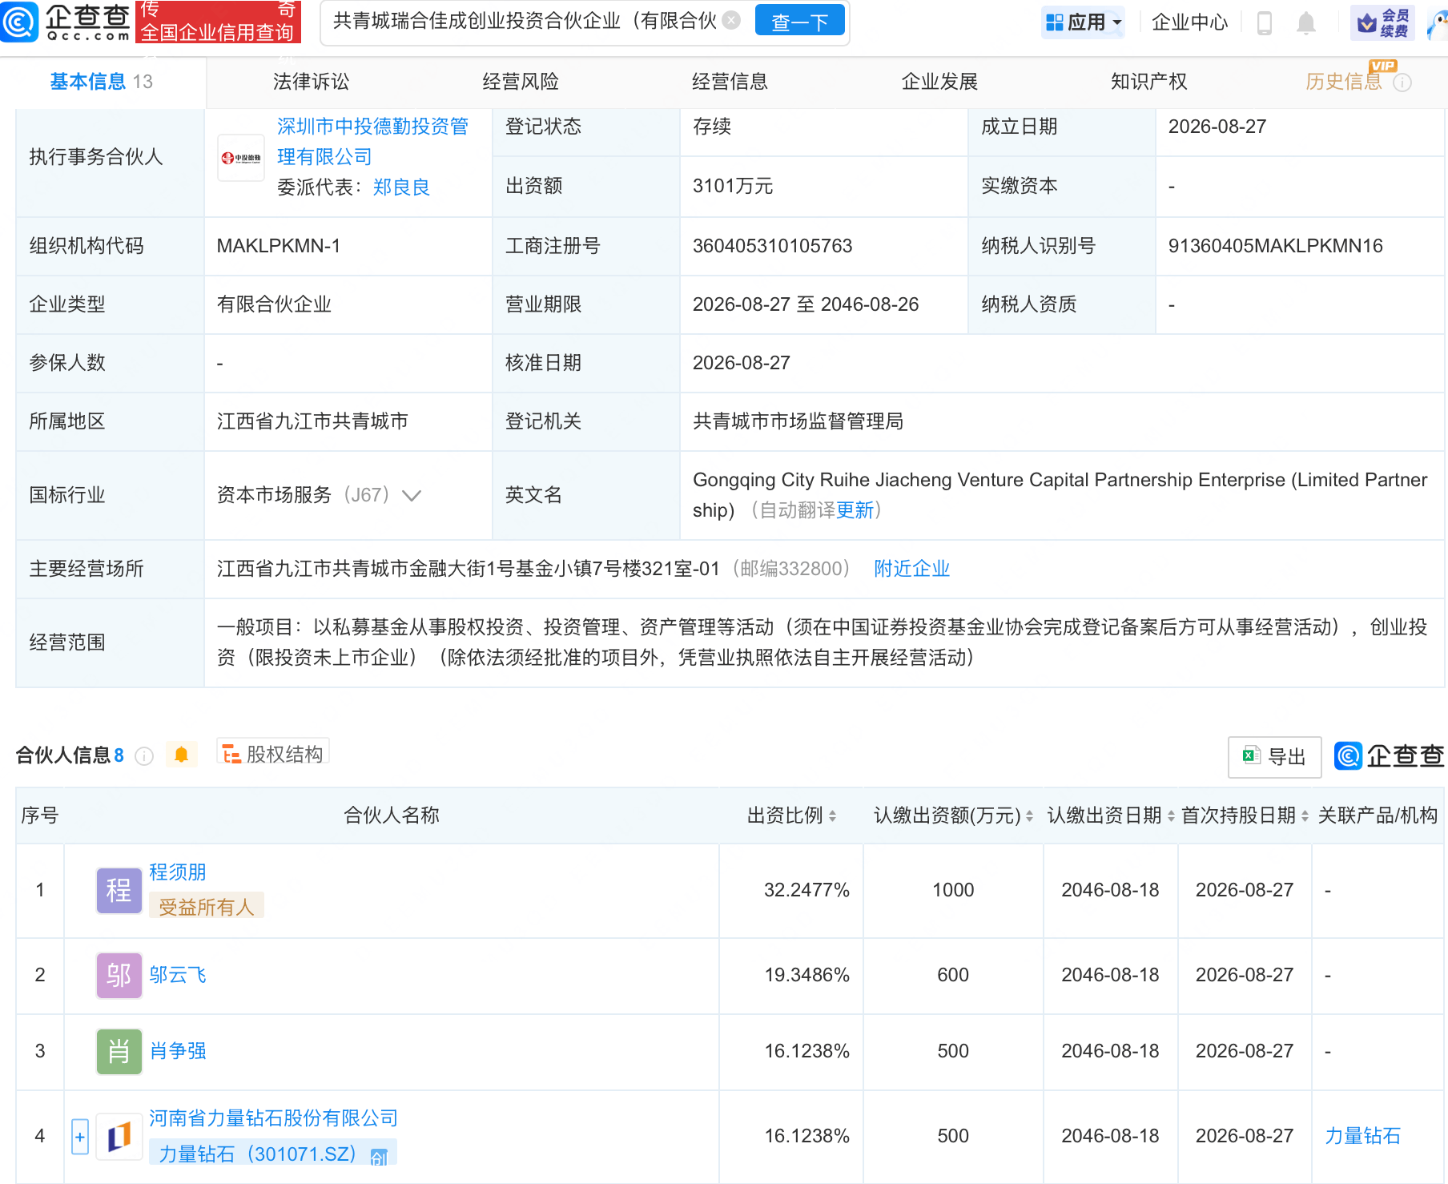
Task: Click 邬云飞's avatar icon
Action: (119, 976)
